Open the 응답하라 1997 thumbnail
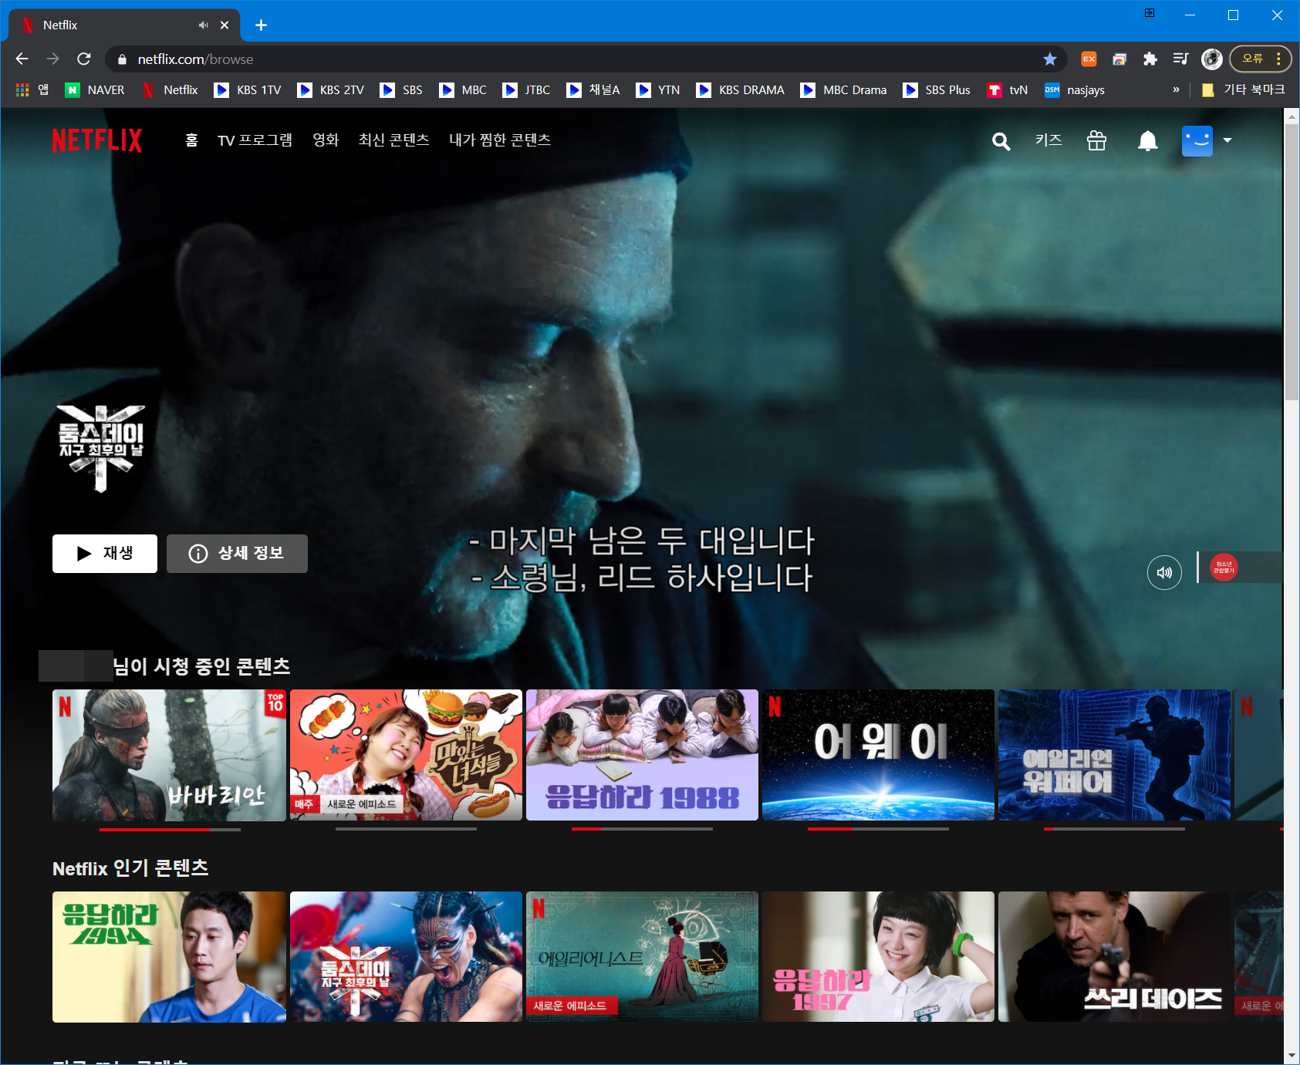The width and height of the screenshot is (1300, 1065). pyautogui.click(x=878, y=957)
